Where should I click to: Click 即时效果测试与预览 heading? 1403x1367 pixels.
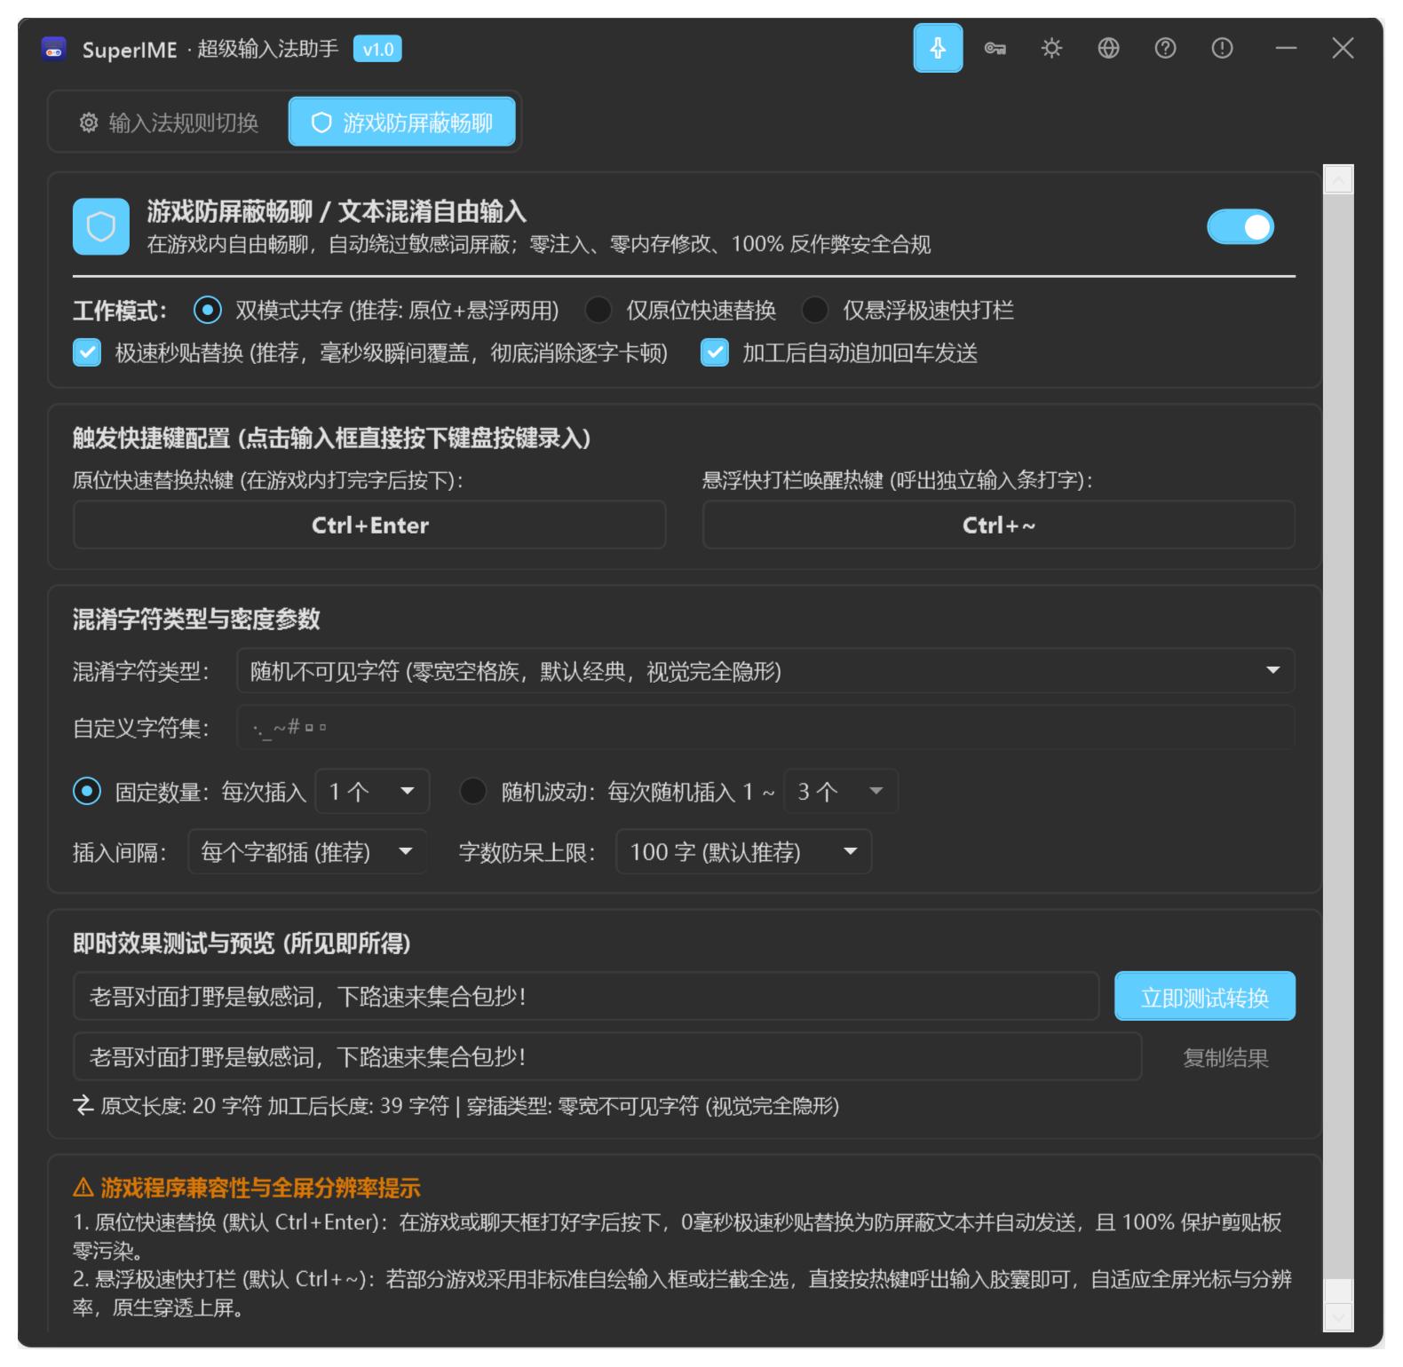click(x=242, y=943)
